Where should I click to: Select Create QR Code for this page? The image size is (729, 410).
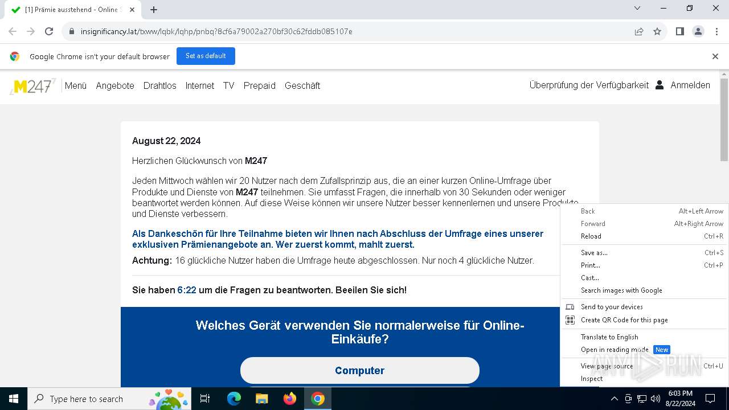point(644,320)
